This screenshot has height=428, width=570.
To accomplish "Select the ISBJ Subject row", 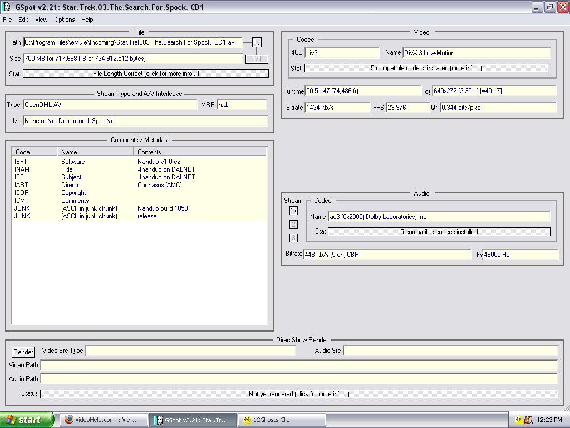I will [140, 177].
